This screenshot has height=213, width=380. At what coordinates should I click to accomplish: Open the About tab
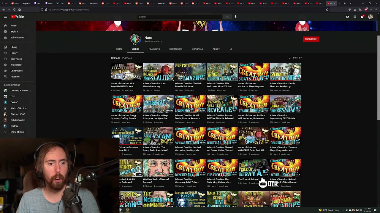pos(216,49)
